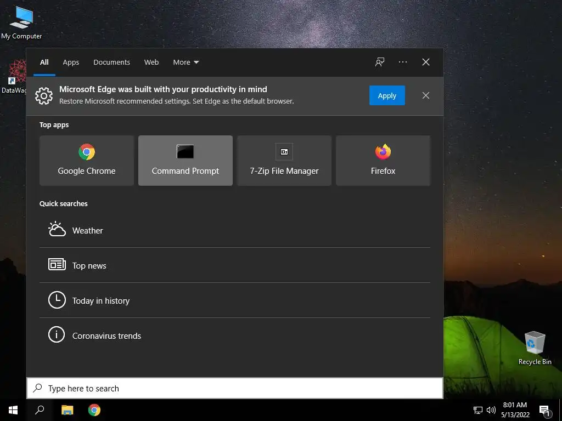Switch to the Web tab
The width and height of the screenshot is (562, 421).
tap(151, 62)
